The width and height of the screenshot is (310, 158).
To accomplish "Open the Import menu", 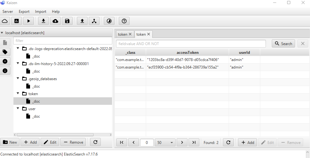I will [41, 12].
